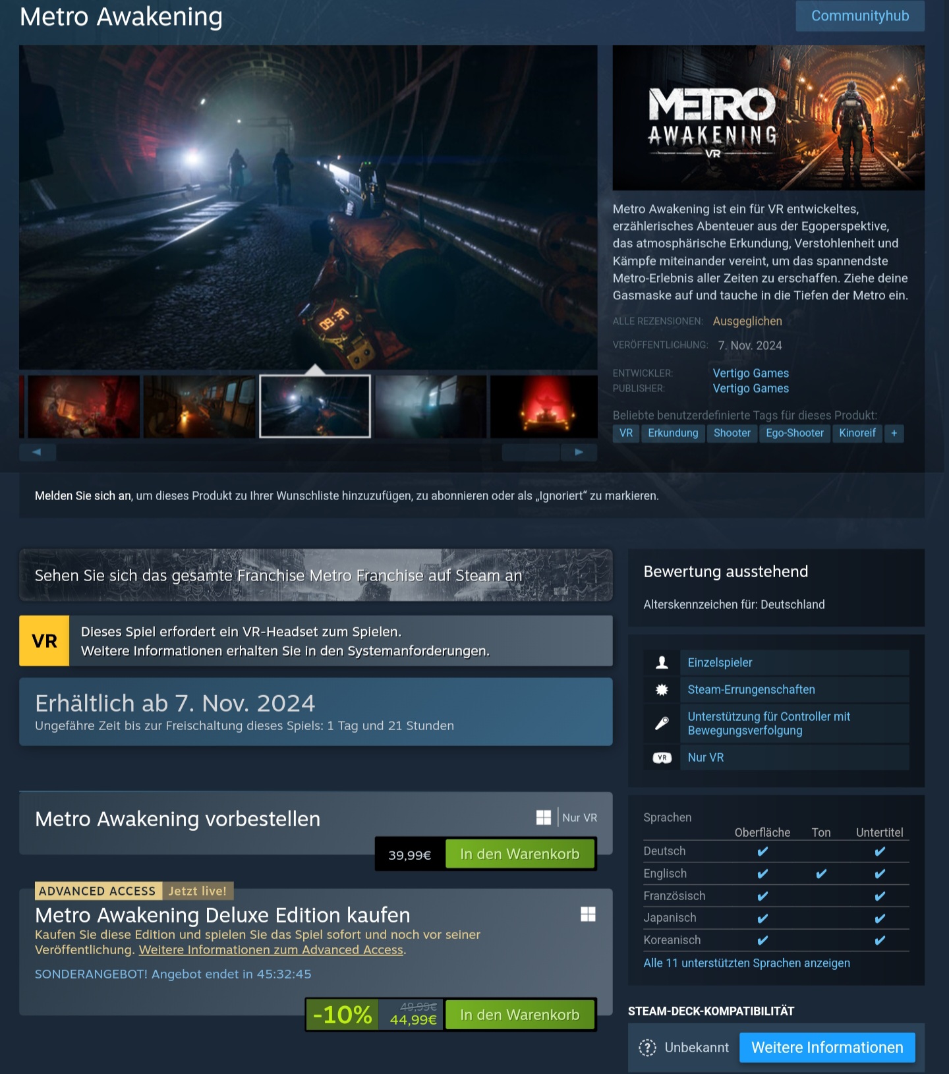
Task: Open the developer Vertigo Games link
Action: (751, 373)
